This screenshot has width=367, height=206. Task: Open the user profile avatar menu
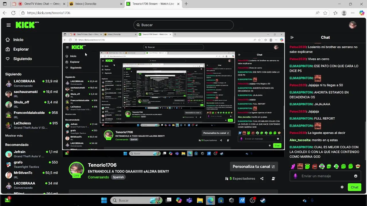click(352, 25)
